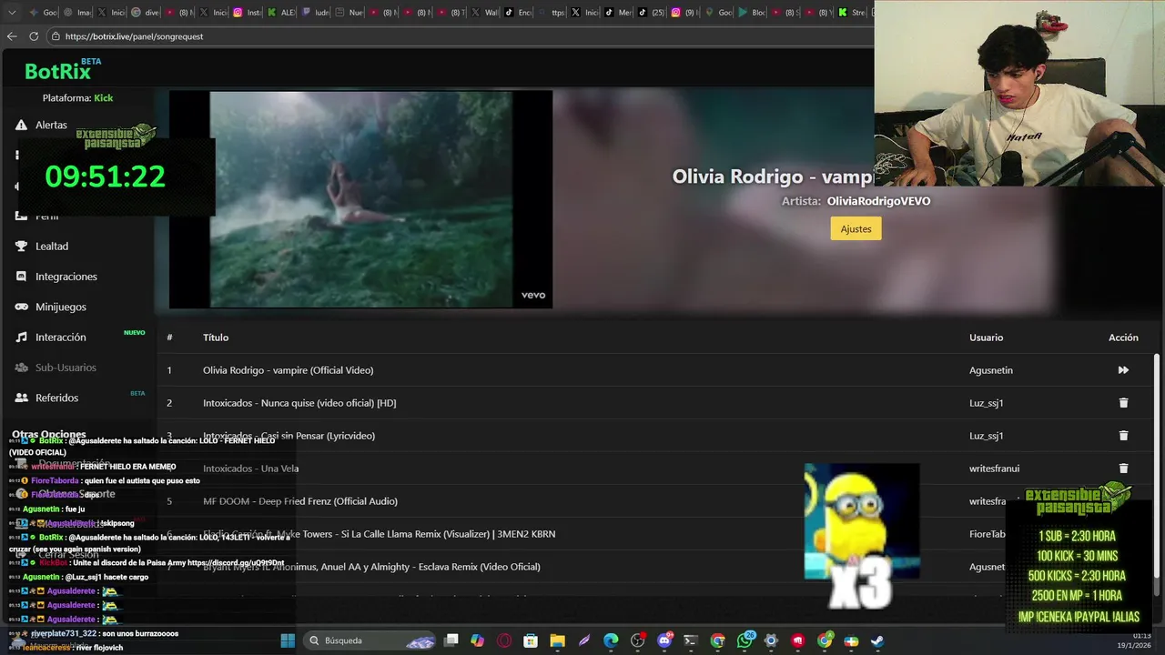Open the browser tab search dropdown
The height and width of the screenshot is (655, 1165).
[13, 13]
